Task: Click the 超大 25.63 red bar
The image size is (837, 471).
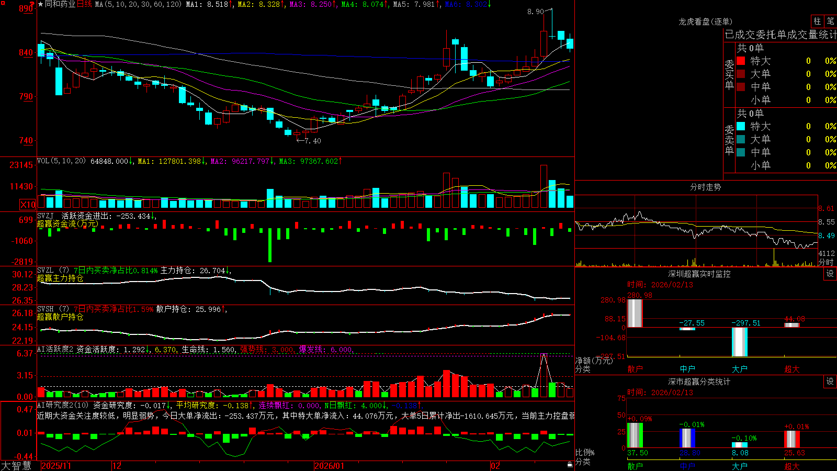Action: click(x=791, y=440)
